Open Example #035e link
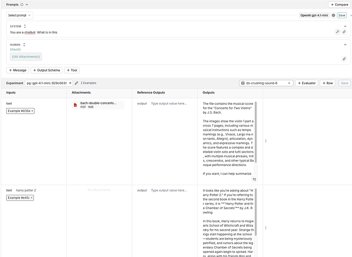The image size is (352, 257). [x=20, y=111]
